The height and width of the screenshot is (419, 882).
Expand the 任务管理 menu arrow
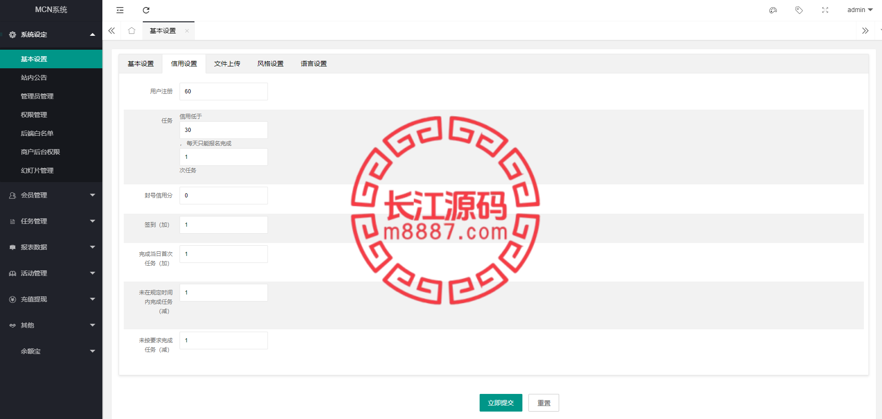(x=93, y=221)
